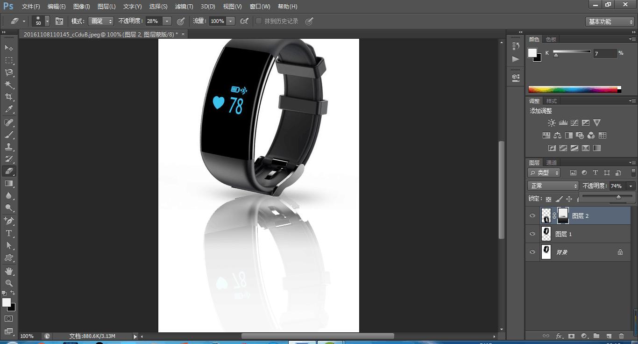The image size is (638, 344).
Task: Click the delete layer trash icon
Action: click(621, 336)
